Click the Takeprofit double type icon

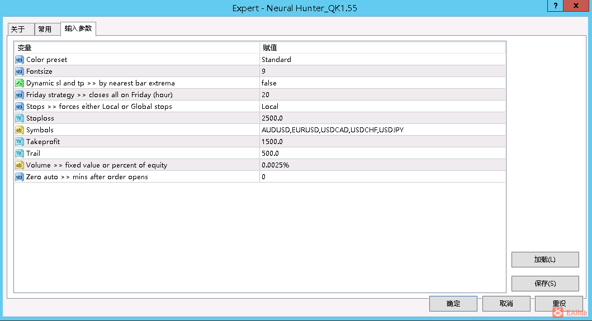pyautogui.click(x=19, y=141)
